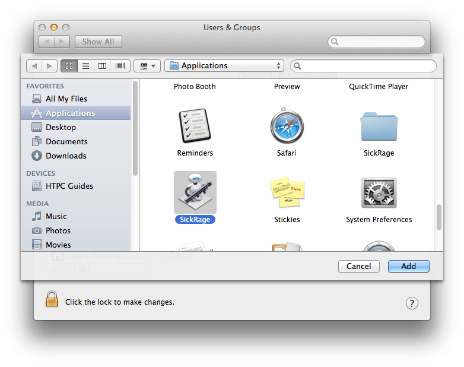Viewport: 464px width, 367px height.
Task: Select the SickRage Automator app icon
Action: tap(195, 192)
